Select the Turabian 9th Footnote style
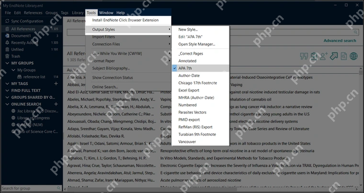Screen dimensions: 364x193 click(200, 134)
